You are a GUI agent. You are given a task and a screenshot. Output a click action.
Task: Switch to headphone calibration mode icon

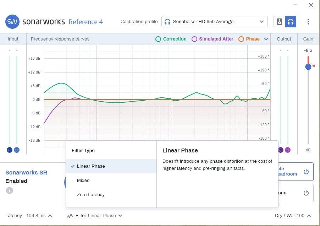291,22
